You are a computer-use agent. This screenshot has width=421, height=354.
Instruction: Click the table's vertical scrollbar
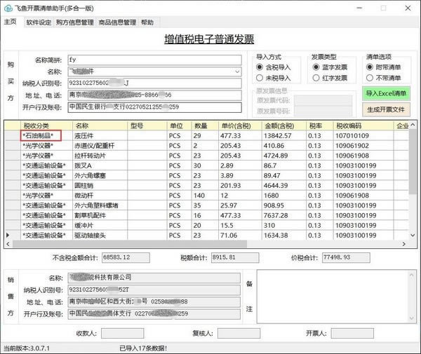pos(413,182)
